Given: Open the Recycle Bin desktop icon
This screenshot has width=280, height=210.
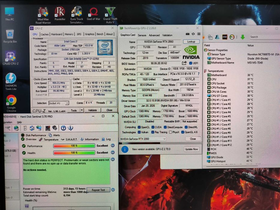Looking at the screenshot, I should coord(10,36).
